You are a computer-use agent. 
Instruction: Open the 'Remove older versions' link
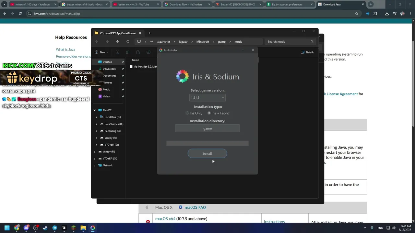click(73, 56)
